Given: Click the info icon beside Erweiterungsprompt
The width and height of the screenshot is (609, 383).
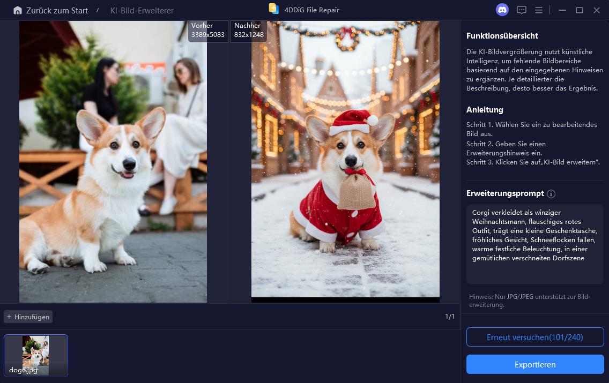Looking at the screenshot, I should tap(551, 194).
